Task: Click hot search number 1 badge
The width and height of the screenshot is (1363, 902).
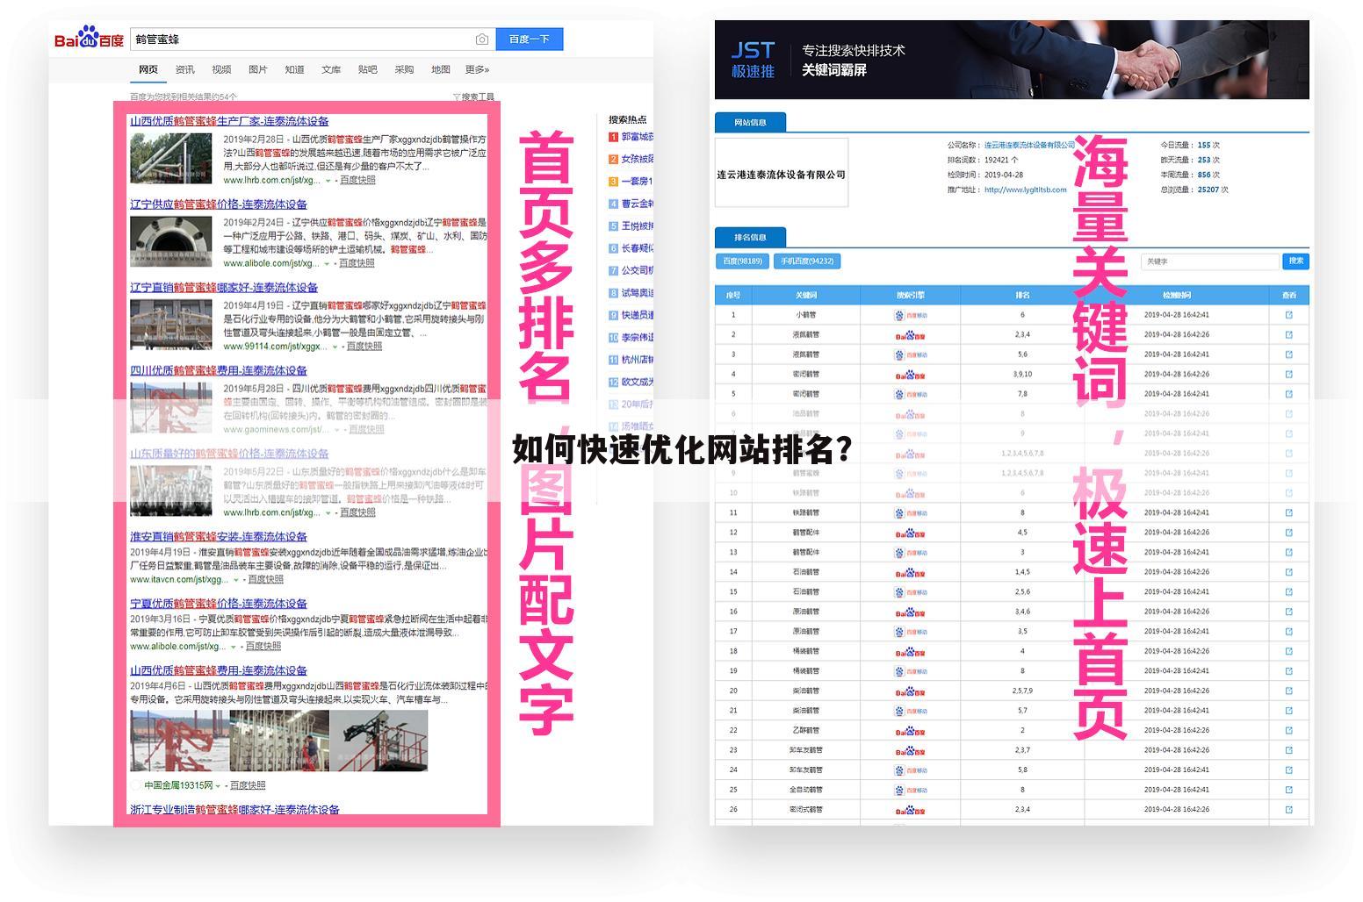Action: 612,138
